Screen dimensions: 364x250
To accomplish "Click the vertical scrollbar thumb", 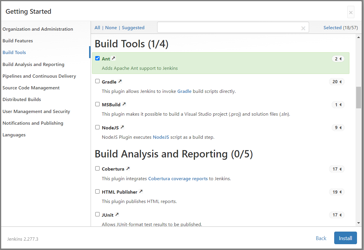I will 358,98.
